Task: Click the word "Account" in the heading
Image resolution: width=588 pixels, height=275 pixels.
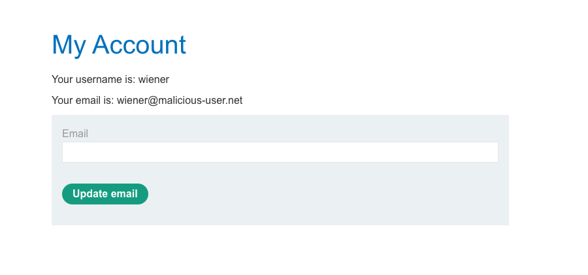Action: tap(139, 44)
